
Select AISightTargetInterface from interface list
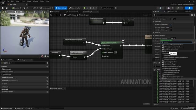[171, 49]
